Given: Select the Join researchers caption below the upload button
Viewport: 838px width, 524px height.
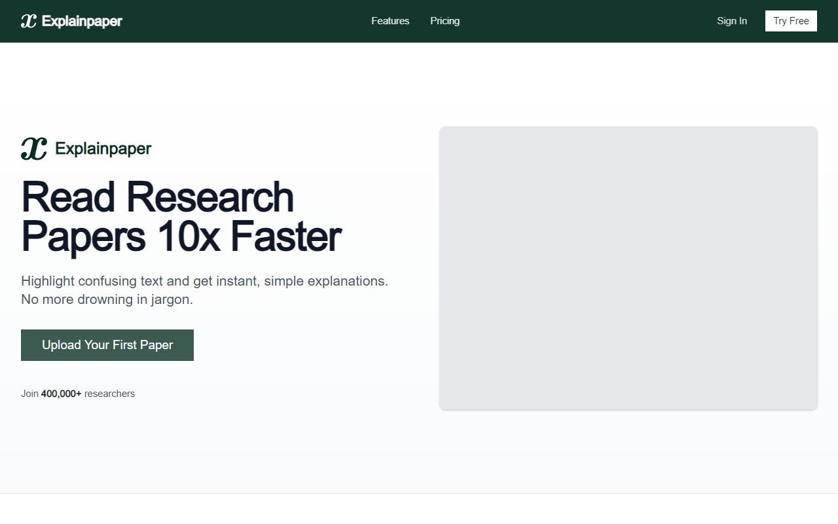Looking at the screenshot, I should (x=78, y=393).
